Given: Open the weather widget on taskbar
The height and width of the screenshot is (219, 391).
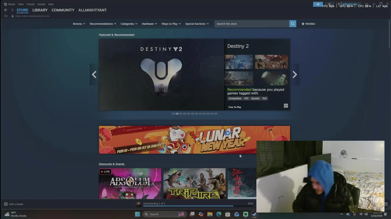Looking at the screenshot, I should [x=15, y=214].
